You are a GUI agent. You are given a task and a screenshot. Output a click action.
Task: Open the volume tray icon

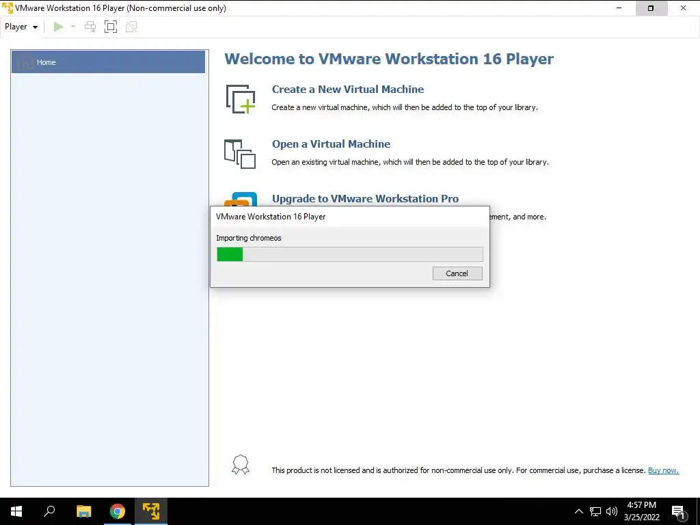pyautogui.click(x=612, y=511)
